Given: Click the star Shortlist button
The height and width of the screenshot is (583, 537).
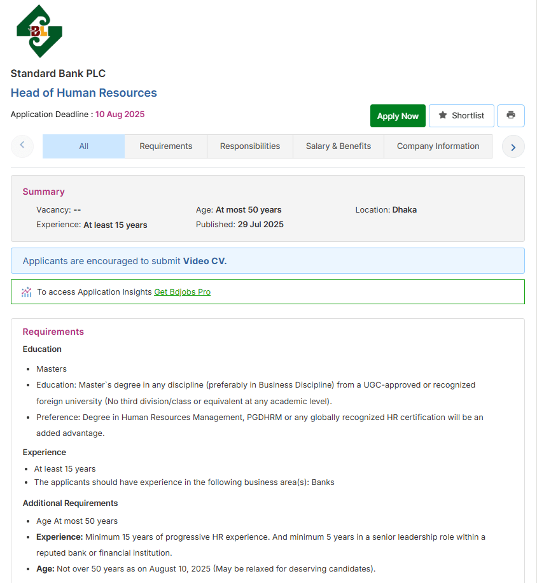Looking at the screenshot, I should tap(461, 116).
